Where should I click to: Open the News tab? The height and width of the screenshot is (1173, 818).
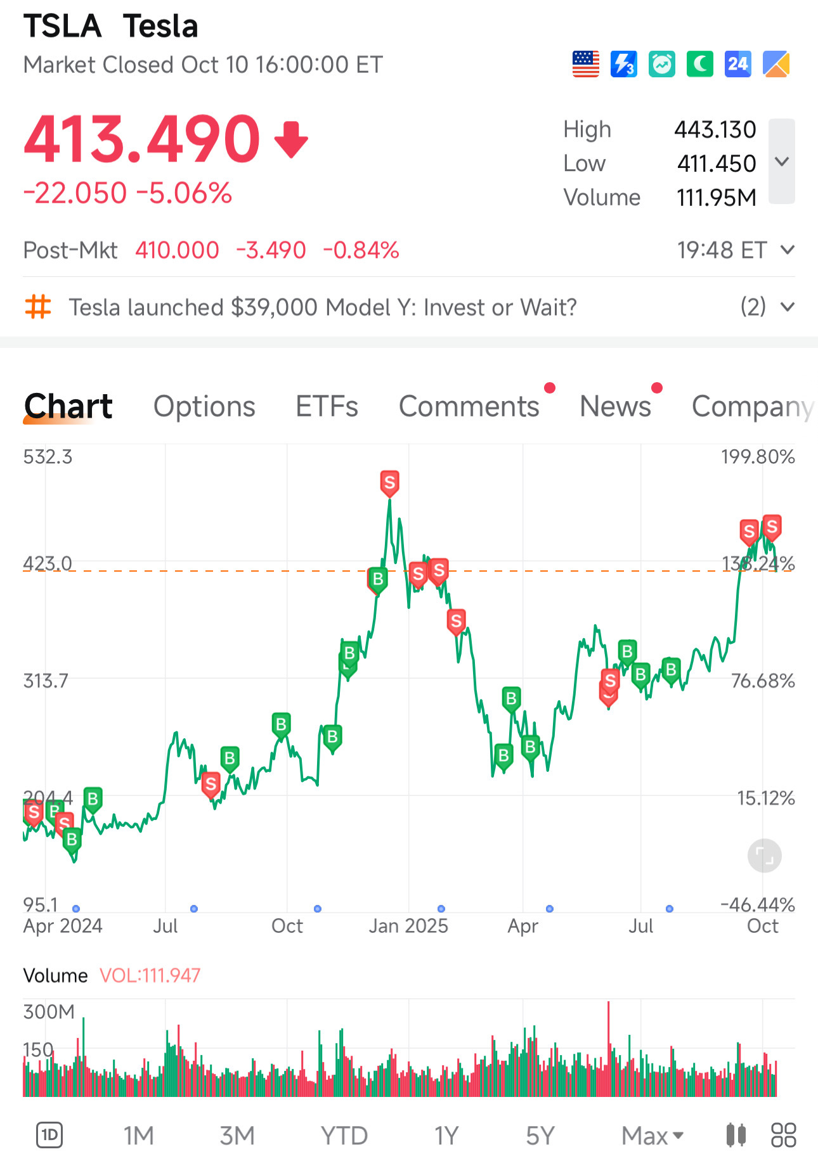(x=615, y=406)
